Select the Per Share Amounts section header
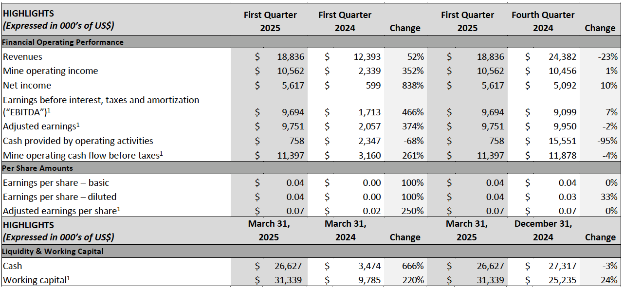The image size is (624, 289). [x=38, y=168]
